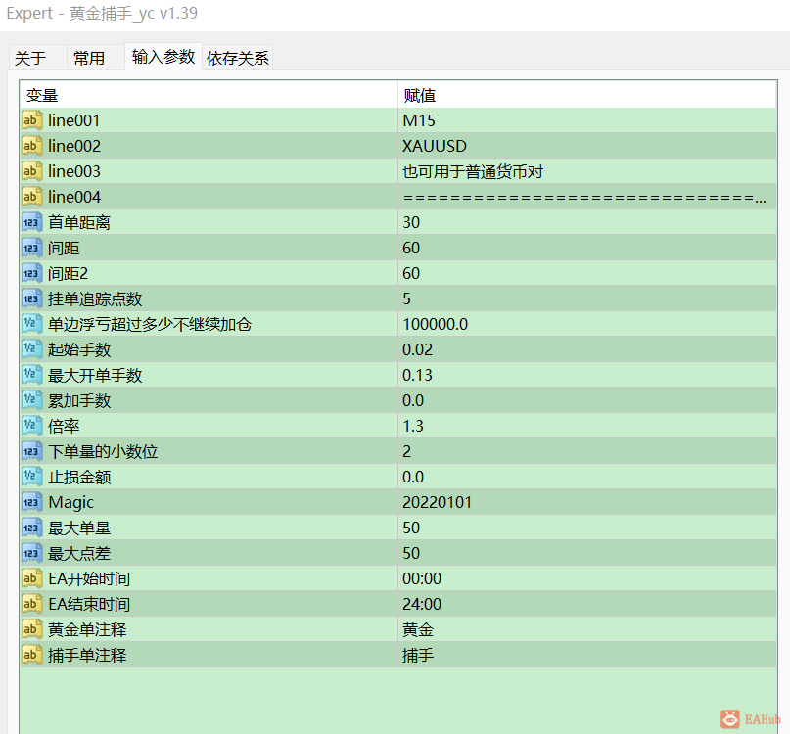Edit the 挂单追踪点数 value 5
This screenshot has width=790, height=734.
587,298
